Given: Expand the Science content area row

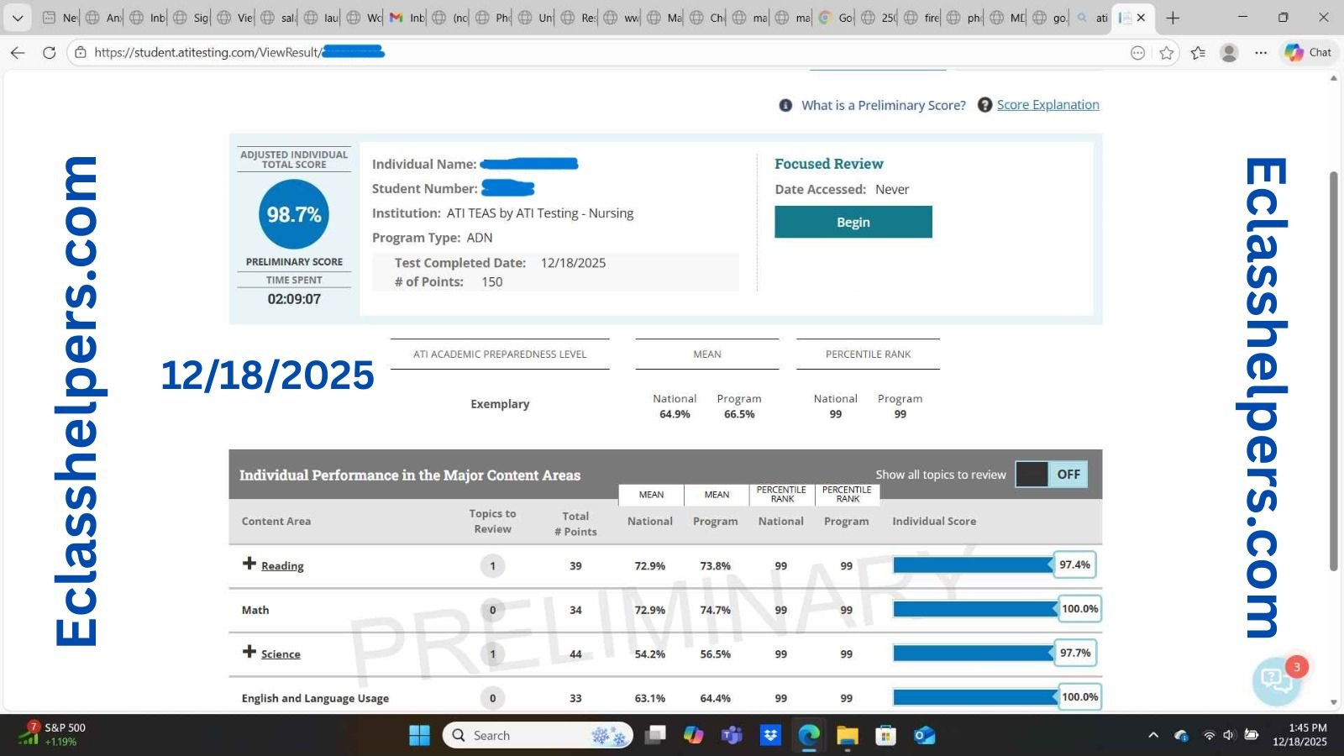Looking at the screenshot, I should point(249,652).
